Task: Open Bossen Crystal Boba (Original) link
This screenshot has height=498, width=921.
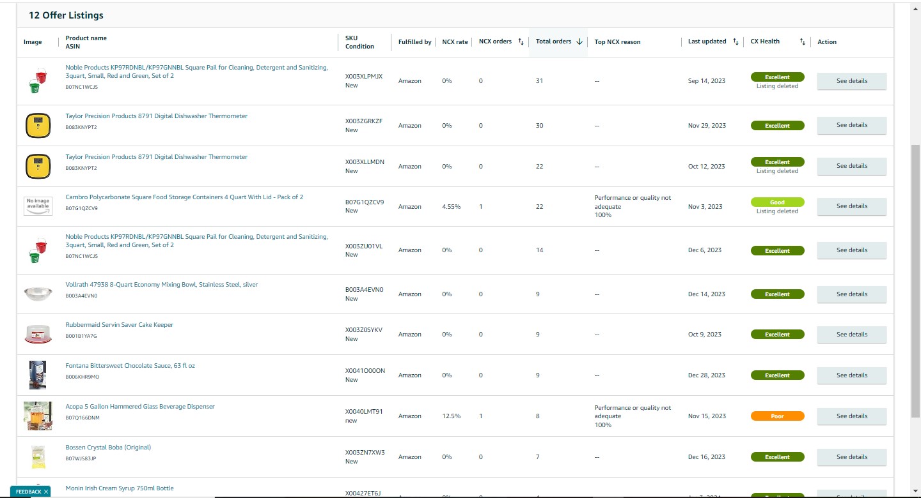Action: [x=108, y=448]
